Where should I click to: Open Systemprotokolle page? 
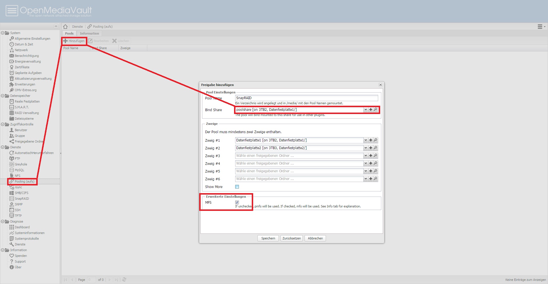[x=27, y=239]
